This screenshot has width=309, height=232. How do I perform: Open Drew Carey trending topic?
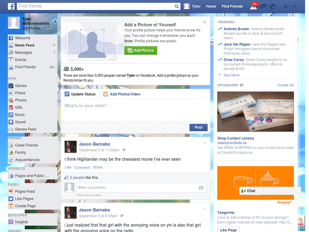pos(234,60)
